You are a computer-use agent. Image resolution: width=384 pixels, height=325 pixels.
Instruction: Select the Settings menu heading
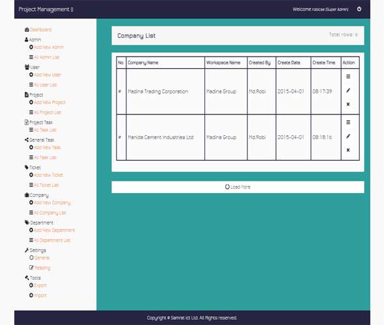click(x=38, y=250)
